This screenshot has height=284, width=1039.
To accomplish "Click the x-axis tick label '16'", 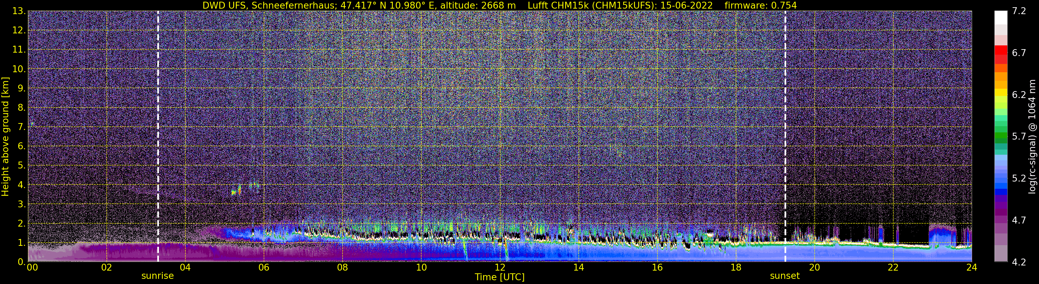I will [657, 267].
